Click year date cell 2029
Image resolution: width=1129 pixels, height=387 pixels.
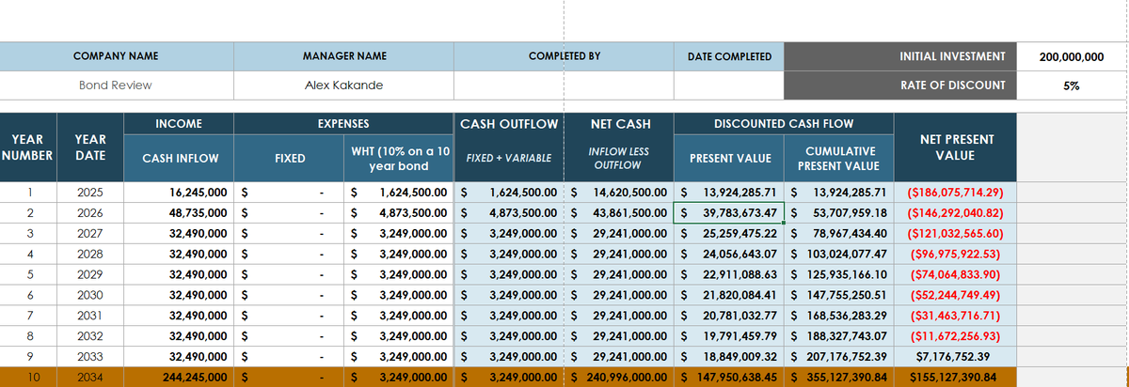coord(90,274)
